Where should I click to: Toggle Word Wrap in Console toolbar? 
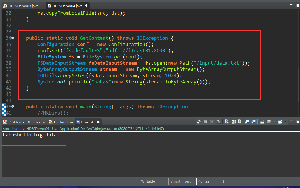pyautogui.click(x=240, y=122)
